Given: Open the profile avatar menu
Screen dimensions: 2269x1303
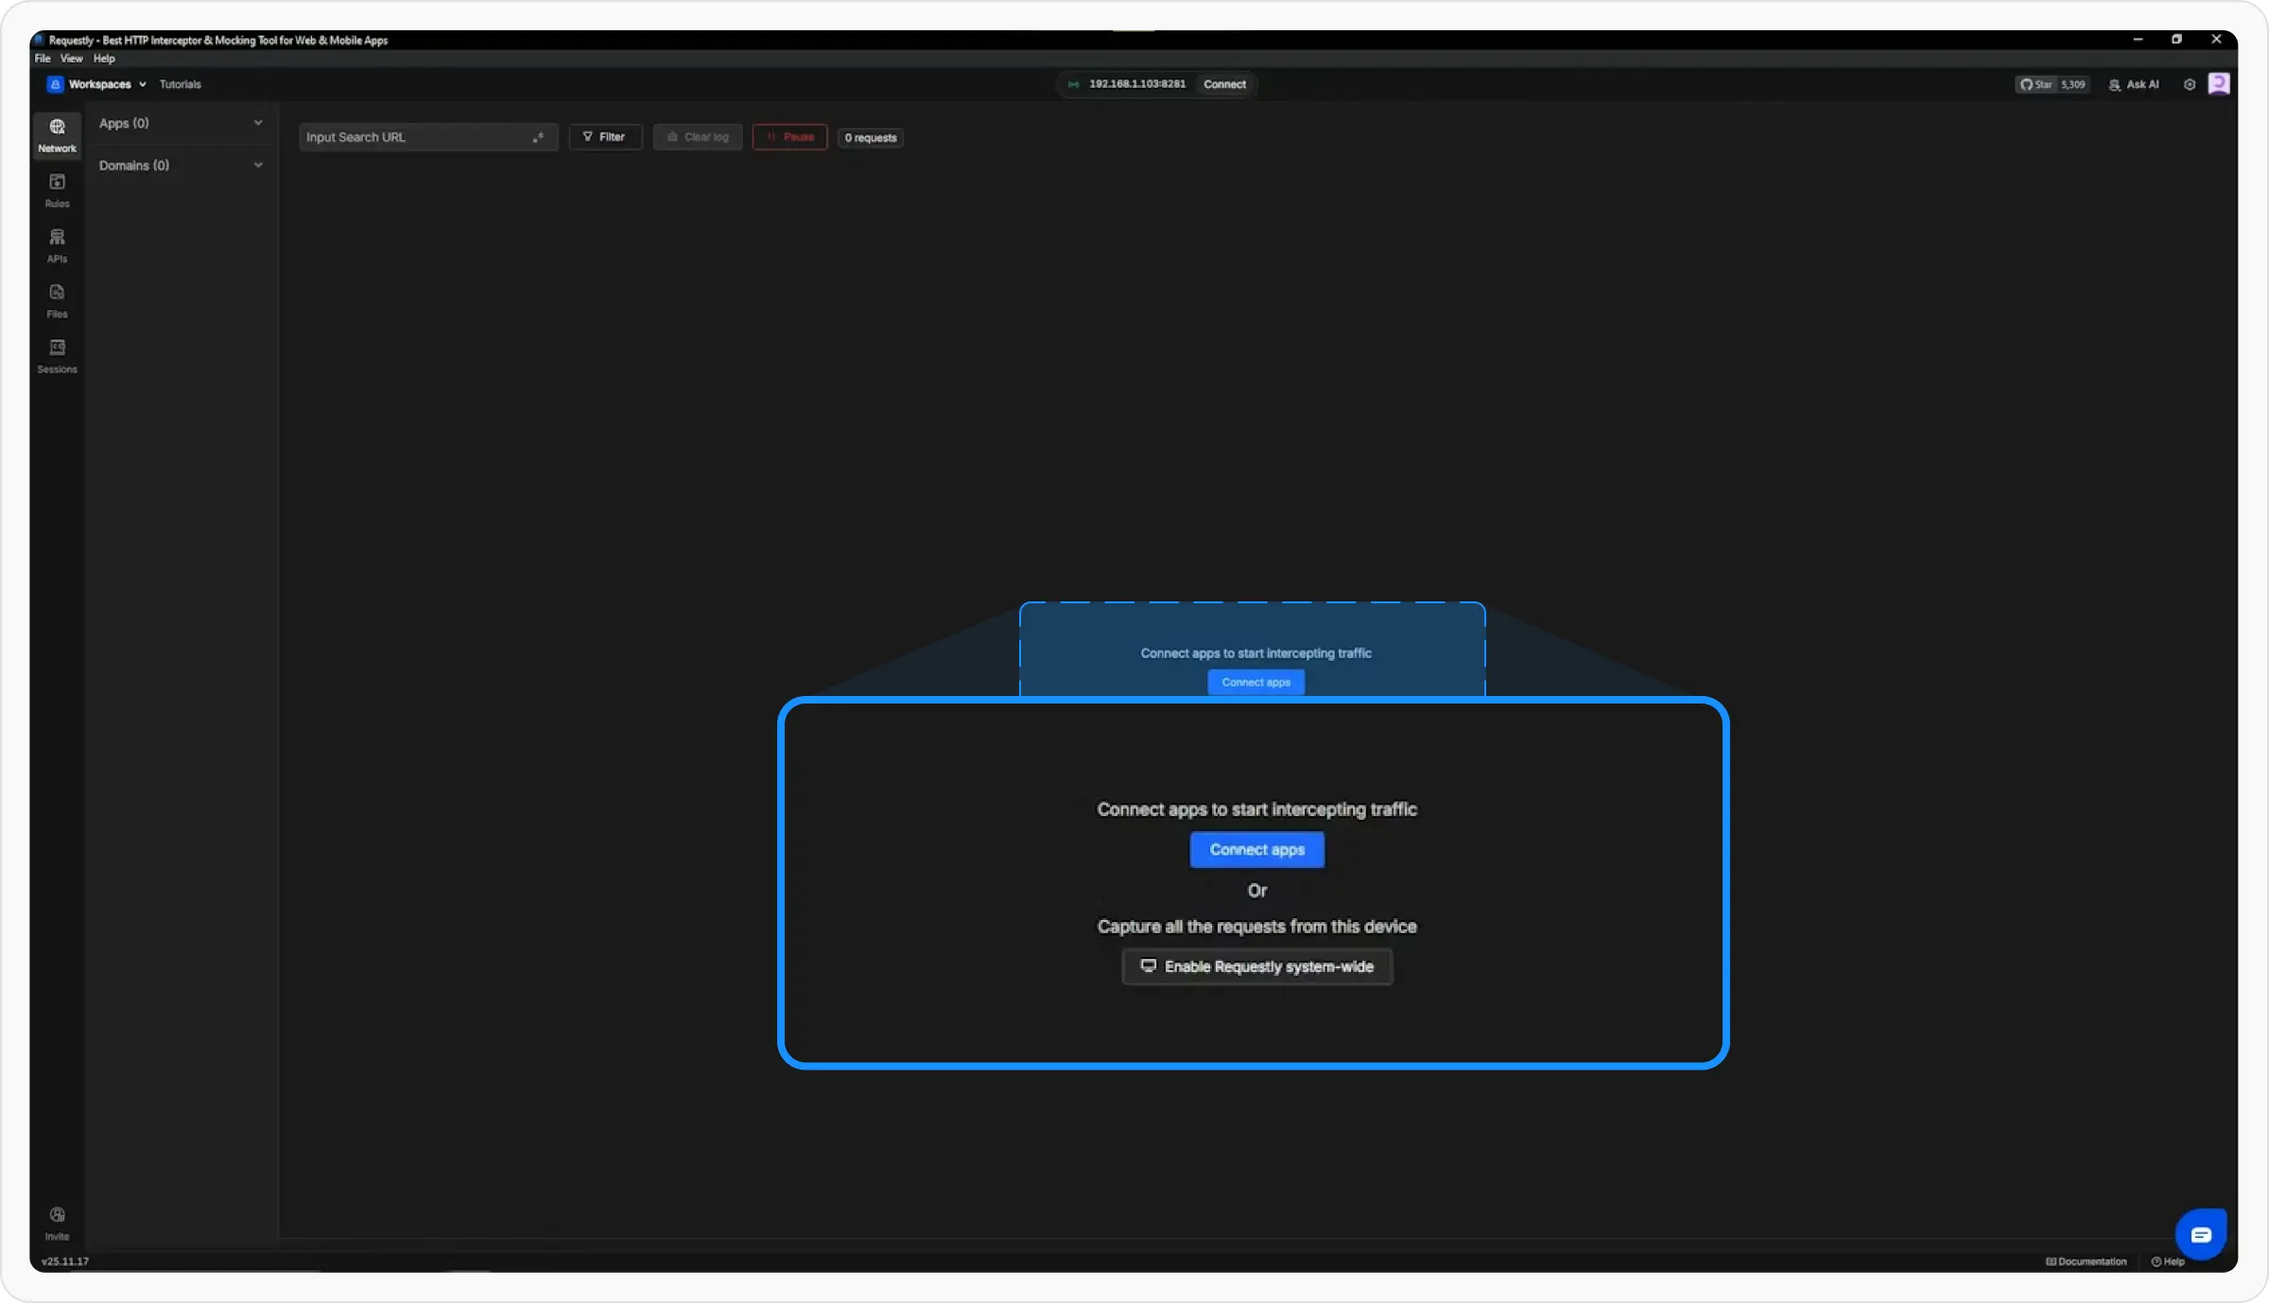Looking at the screenshot, I should pos(2219,84).
